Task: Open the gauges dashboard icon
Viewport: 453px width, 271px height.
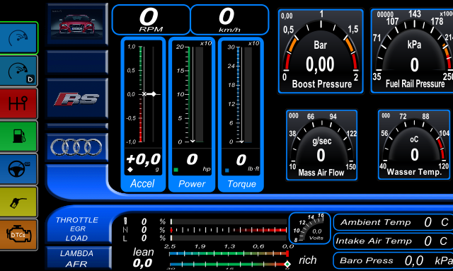Action: point(18,38)
